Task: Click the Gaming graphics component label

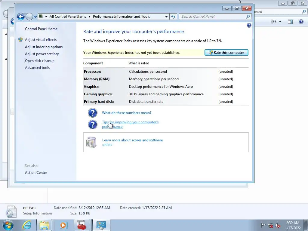Action: point(98,94)
